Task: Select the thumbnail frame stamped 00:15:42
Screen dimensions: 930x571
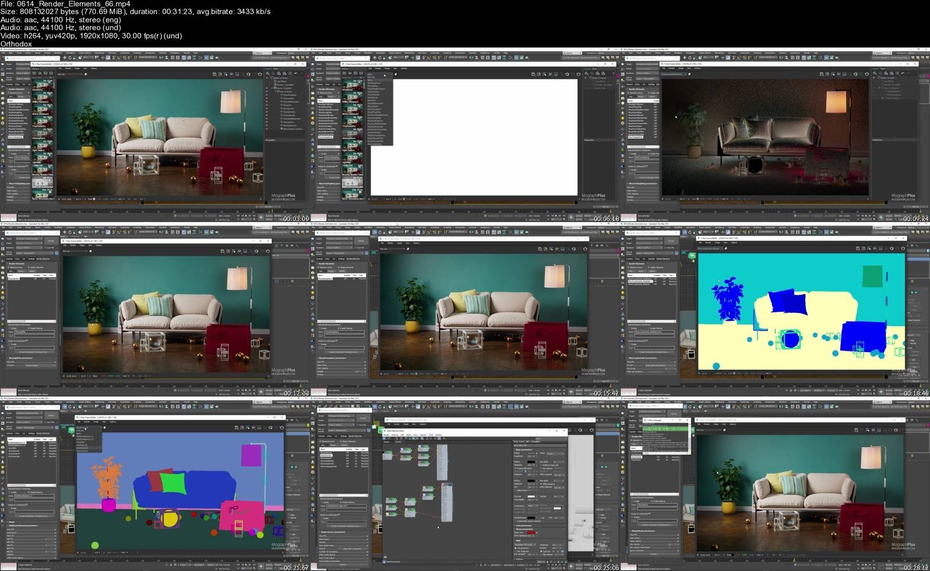Action: pyautogui.click(x=465, y=310)
